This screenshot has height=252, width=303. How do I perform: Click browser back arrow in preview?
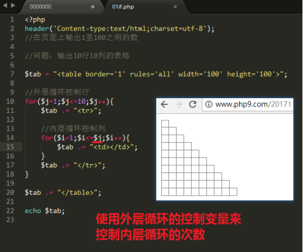click(x=164, y=104)
